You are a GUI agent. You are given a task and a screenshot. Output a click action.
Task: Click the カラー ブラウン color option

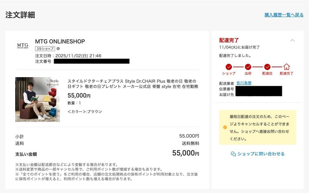[85, 111]
